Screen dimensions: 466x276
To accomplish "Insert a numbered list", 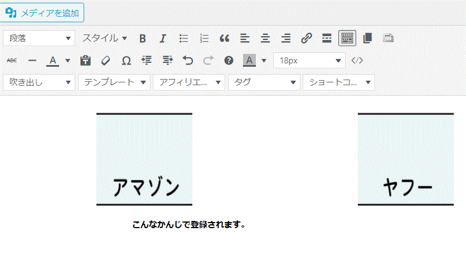I will 204,38.
